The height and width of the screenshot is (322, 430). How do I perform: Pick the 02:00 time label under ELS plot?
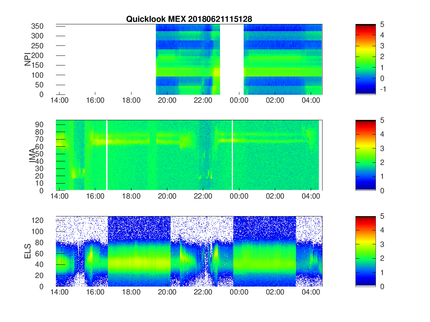point(275,292)
